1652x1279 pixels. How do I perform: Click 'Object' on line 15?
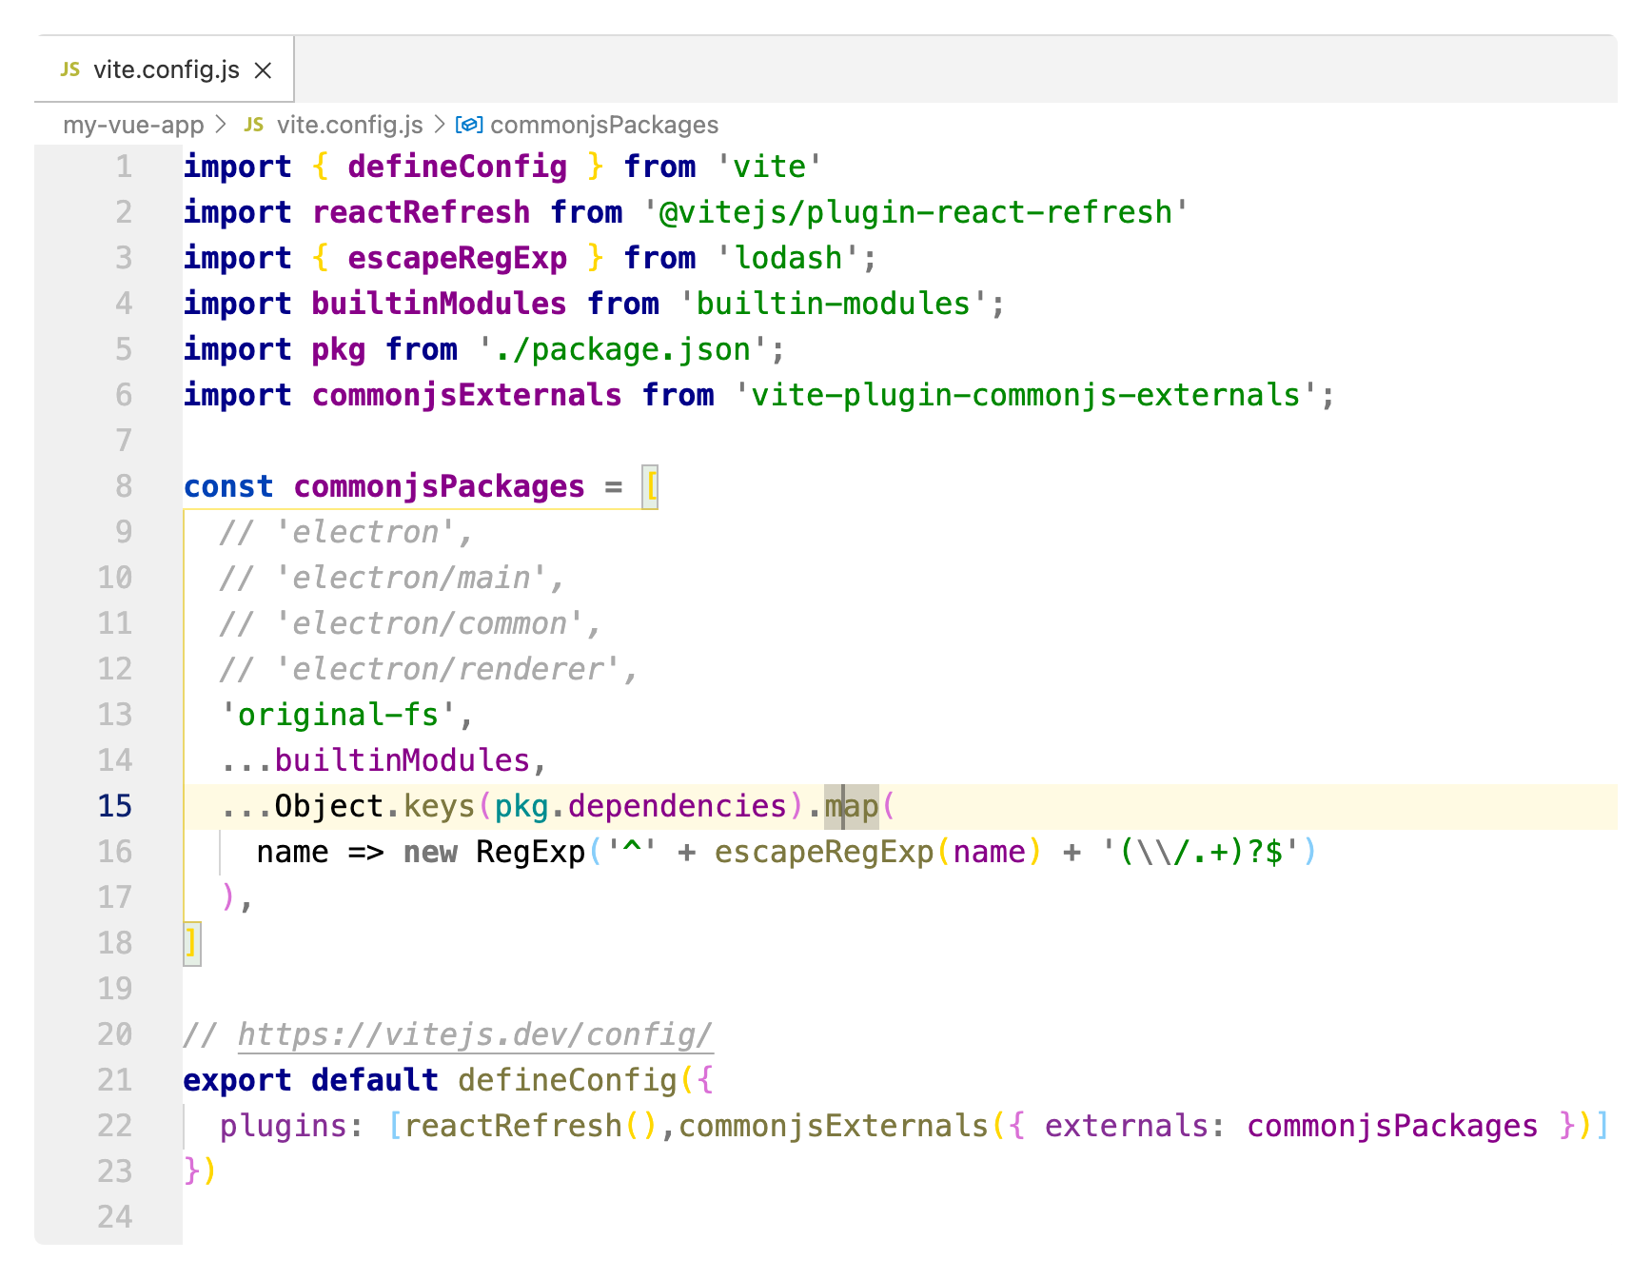pos(329,806)
